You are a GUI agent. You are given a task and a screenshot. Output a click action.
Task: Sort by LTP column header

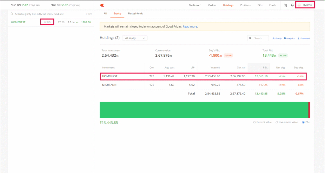pos(192,68)
